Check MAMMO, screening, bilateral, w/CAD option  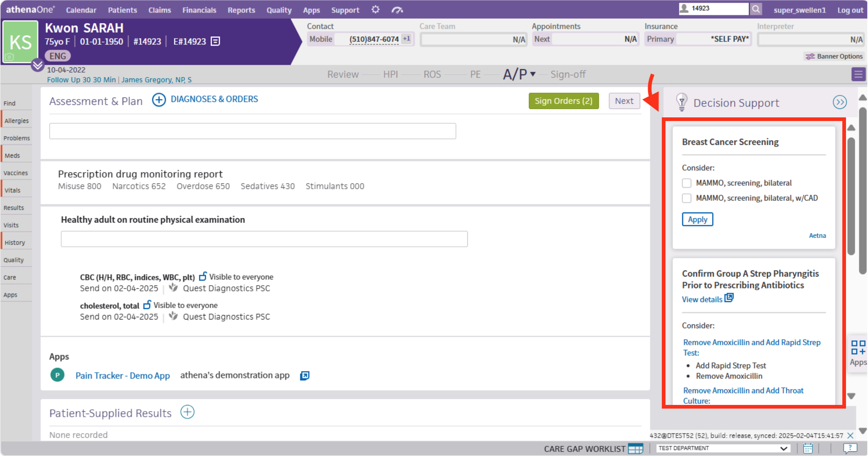pos(686,198)
